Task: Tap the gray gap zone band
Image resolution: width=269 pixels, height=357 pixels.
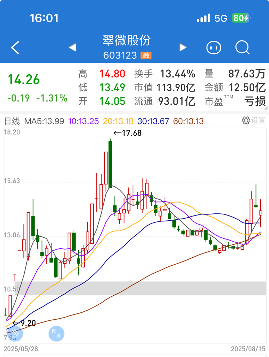Action: click(x=140, y=288)
